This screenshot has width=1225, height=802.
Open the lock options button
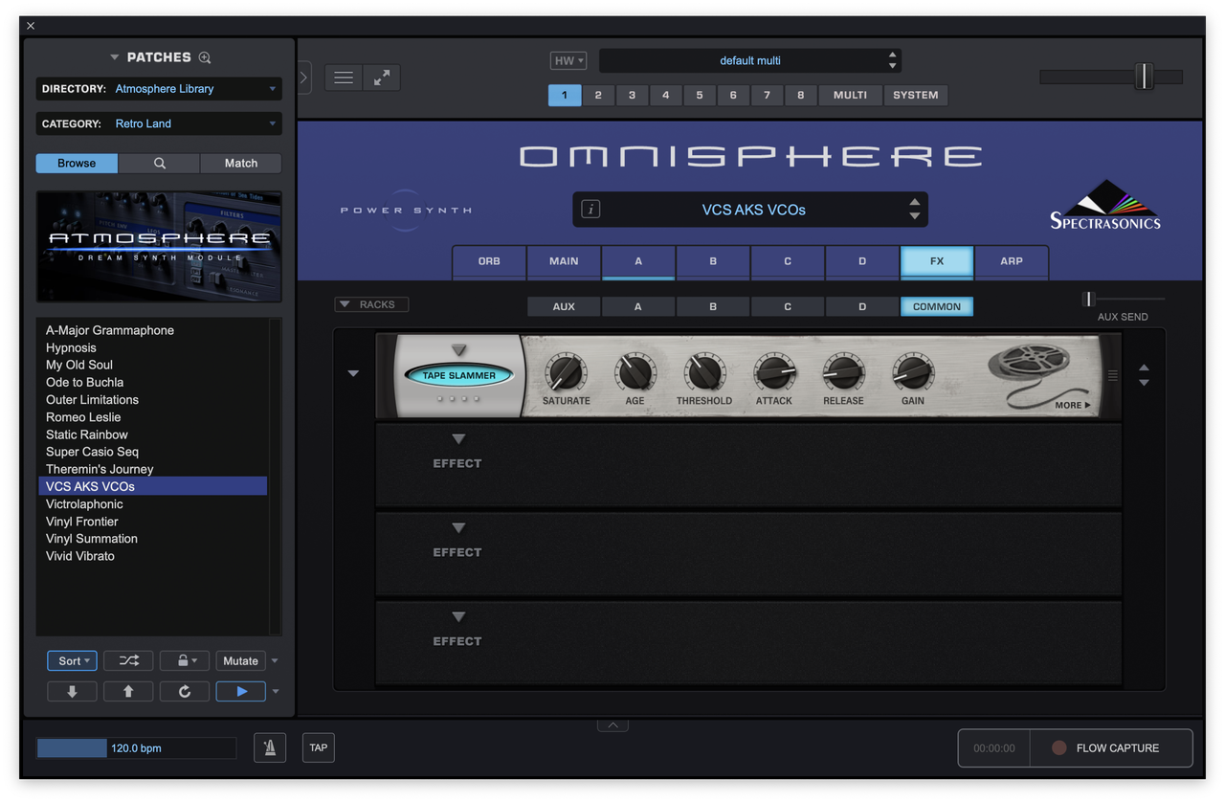click(x=185, y=660)
